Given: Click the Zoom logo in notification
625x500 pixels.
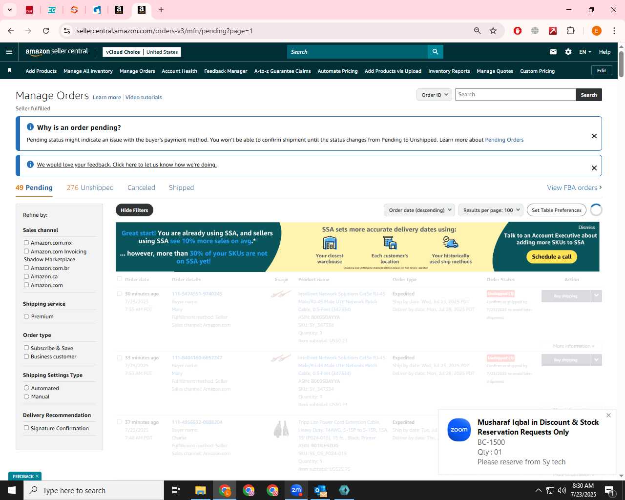Looking at the screenshot, I should pos(459,430).
